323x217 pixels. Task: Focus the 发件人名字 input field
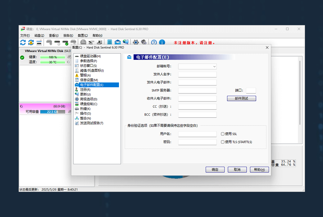tap(197, 74)
